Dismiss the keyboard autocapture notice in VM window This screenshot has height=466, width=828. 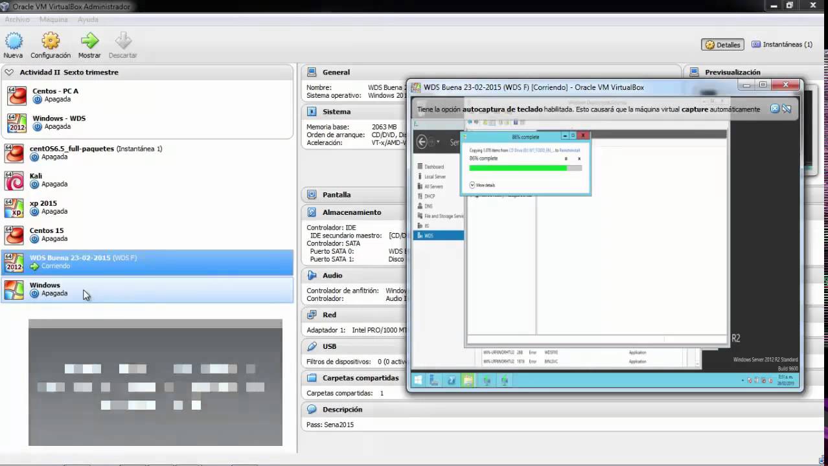(774, 109)
